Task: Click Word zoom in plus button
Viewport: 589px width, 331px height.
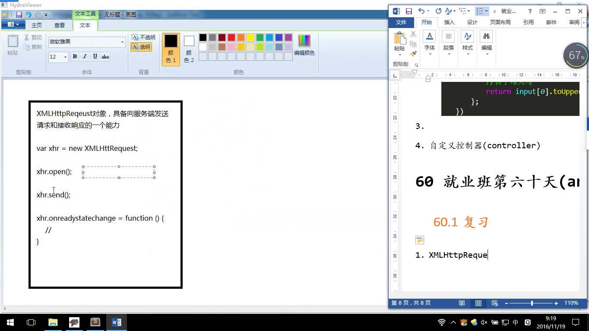Action: point(556,303)
